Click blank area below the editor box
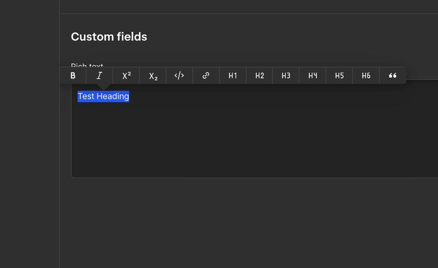Image resolution: width=438 pixels, height=268 pixels. [x=249, y=223]
